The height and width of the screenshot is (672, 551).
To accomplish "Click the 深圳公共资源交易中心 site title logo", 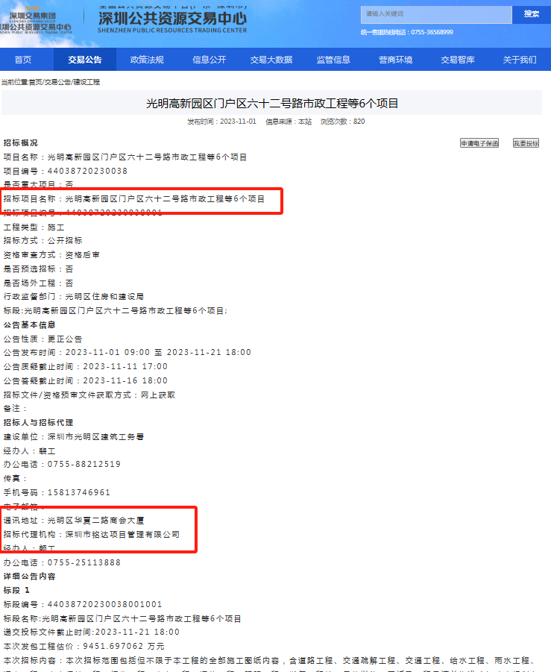I will [171, 20].
